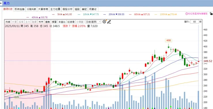
Task: Click the 收 348.5 closing price
Action: [x=54, y=26]
